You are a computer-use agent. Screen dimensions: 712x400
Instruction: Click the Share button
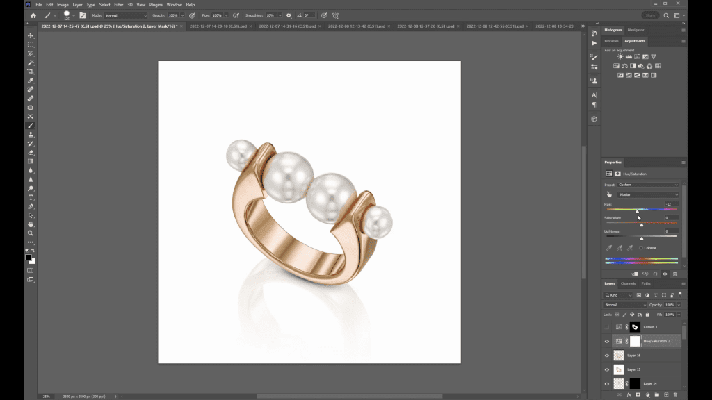coord(650,15)
